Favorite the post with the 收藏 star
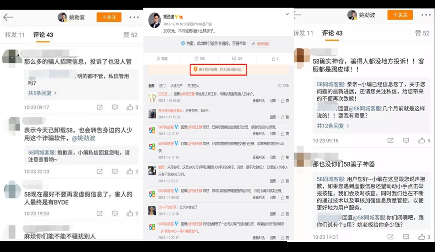This screenshot has height=252, width=435. coord(162,58)
